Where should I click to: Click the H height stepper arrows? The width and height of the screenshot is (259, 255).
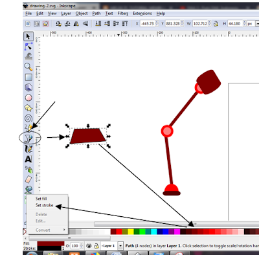(244, 23)
